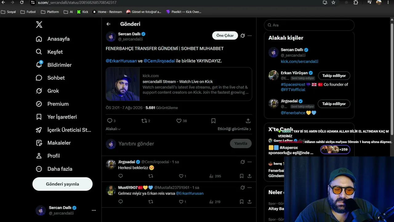
Task: View analytics of Musti1907's comment
Action: point(215,202)
